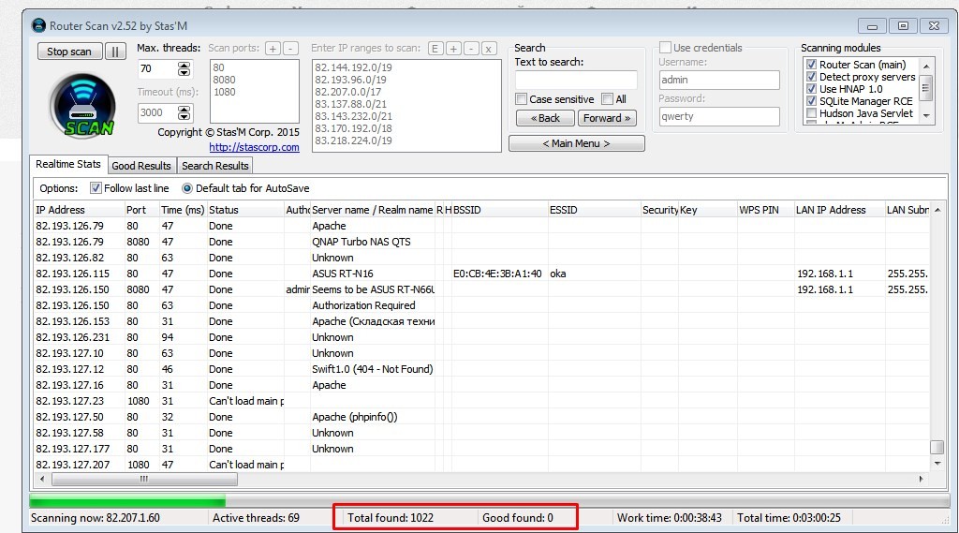This screenshot has height=533, width=959.
Task: Click the Password field
Action: pyautogui.click(x=719, y=116)
